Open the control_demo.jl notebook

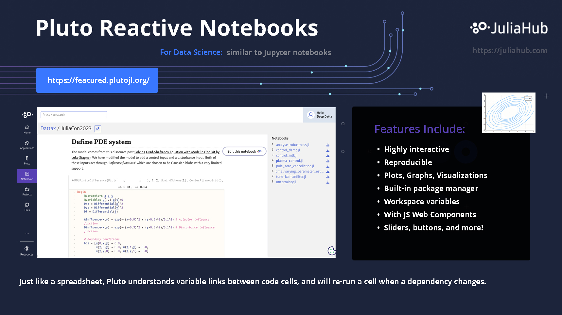(x=288, y=150)
